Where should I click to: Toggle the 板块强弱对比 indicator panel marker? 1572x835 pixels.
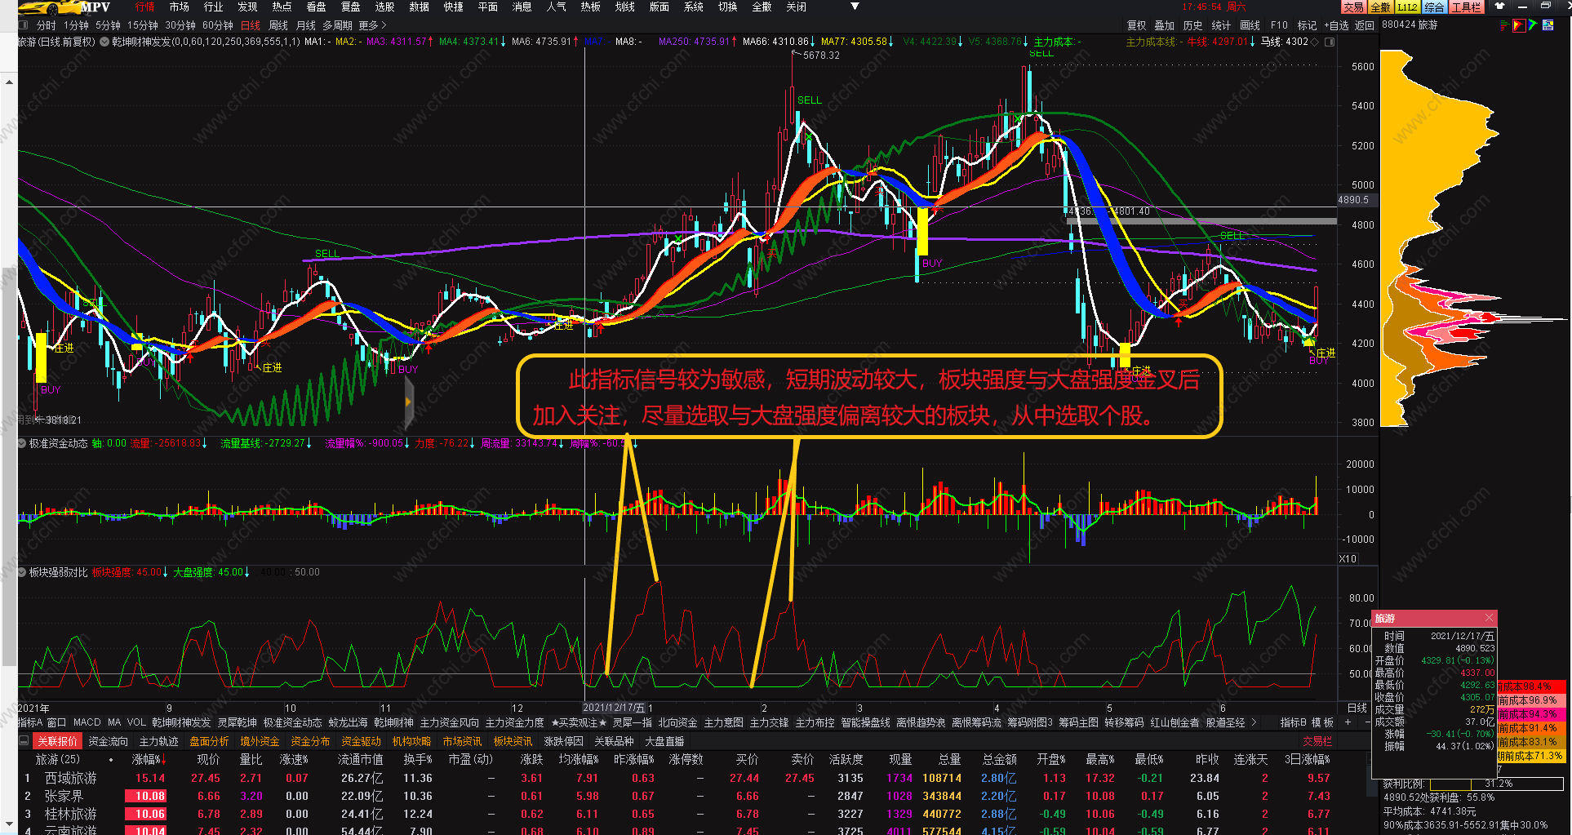(23, 572)
